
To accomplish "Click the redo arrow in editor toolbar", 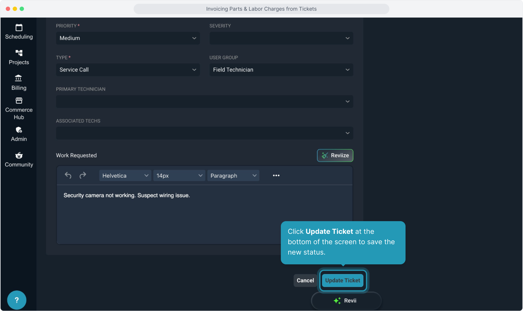I will [83, 175].
